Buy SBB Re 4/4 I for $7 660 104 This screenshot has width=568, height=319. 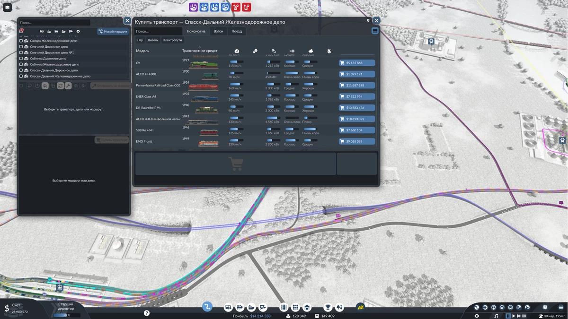[357, 130]
